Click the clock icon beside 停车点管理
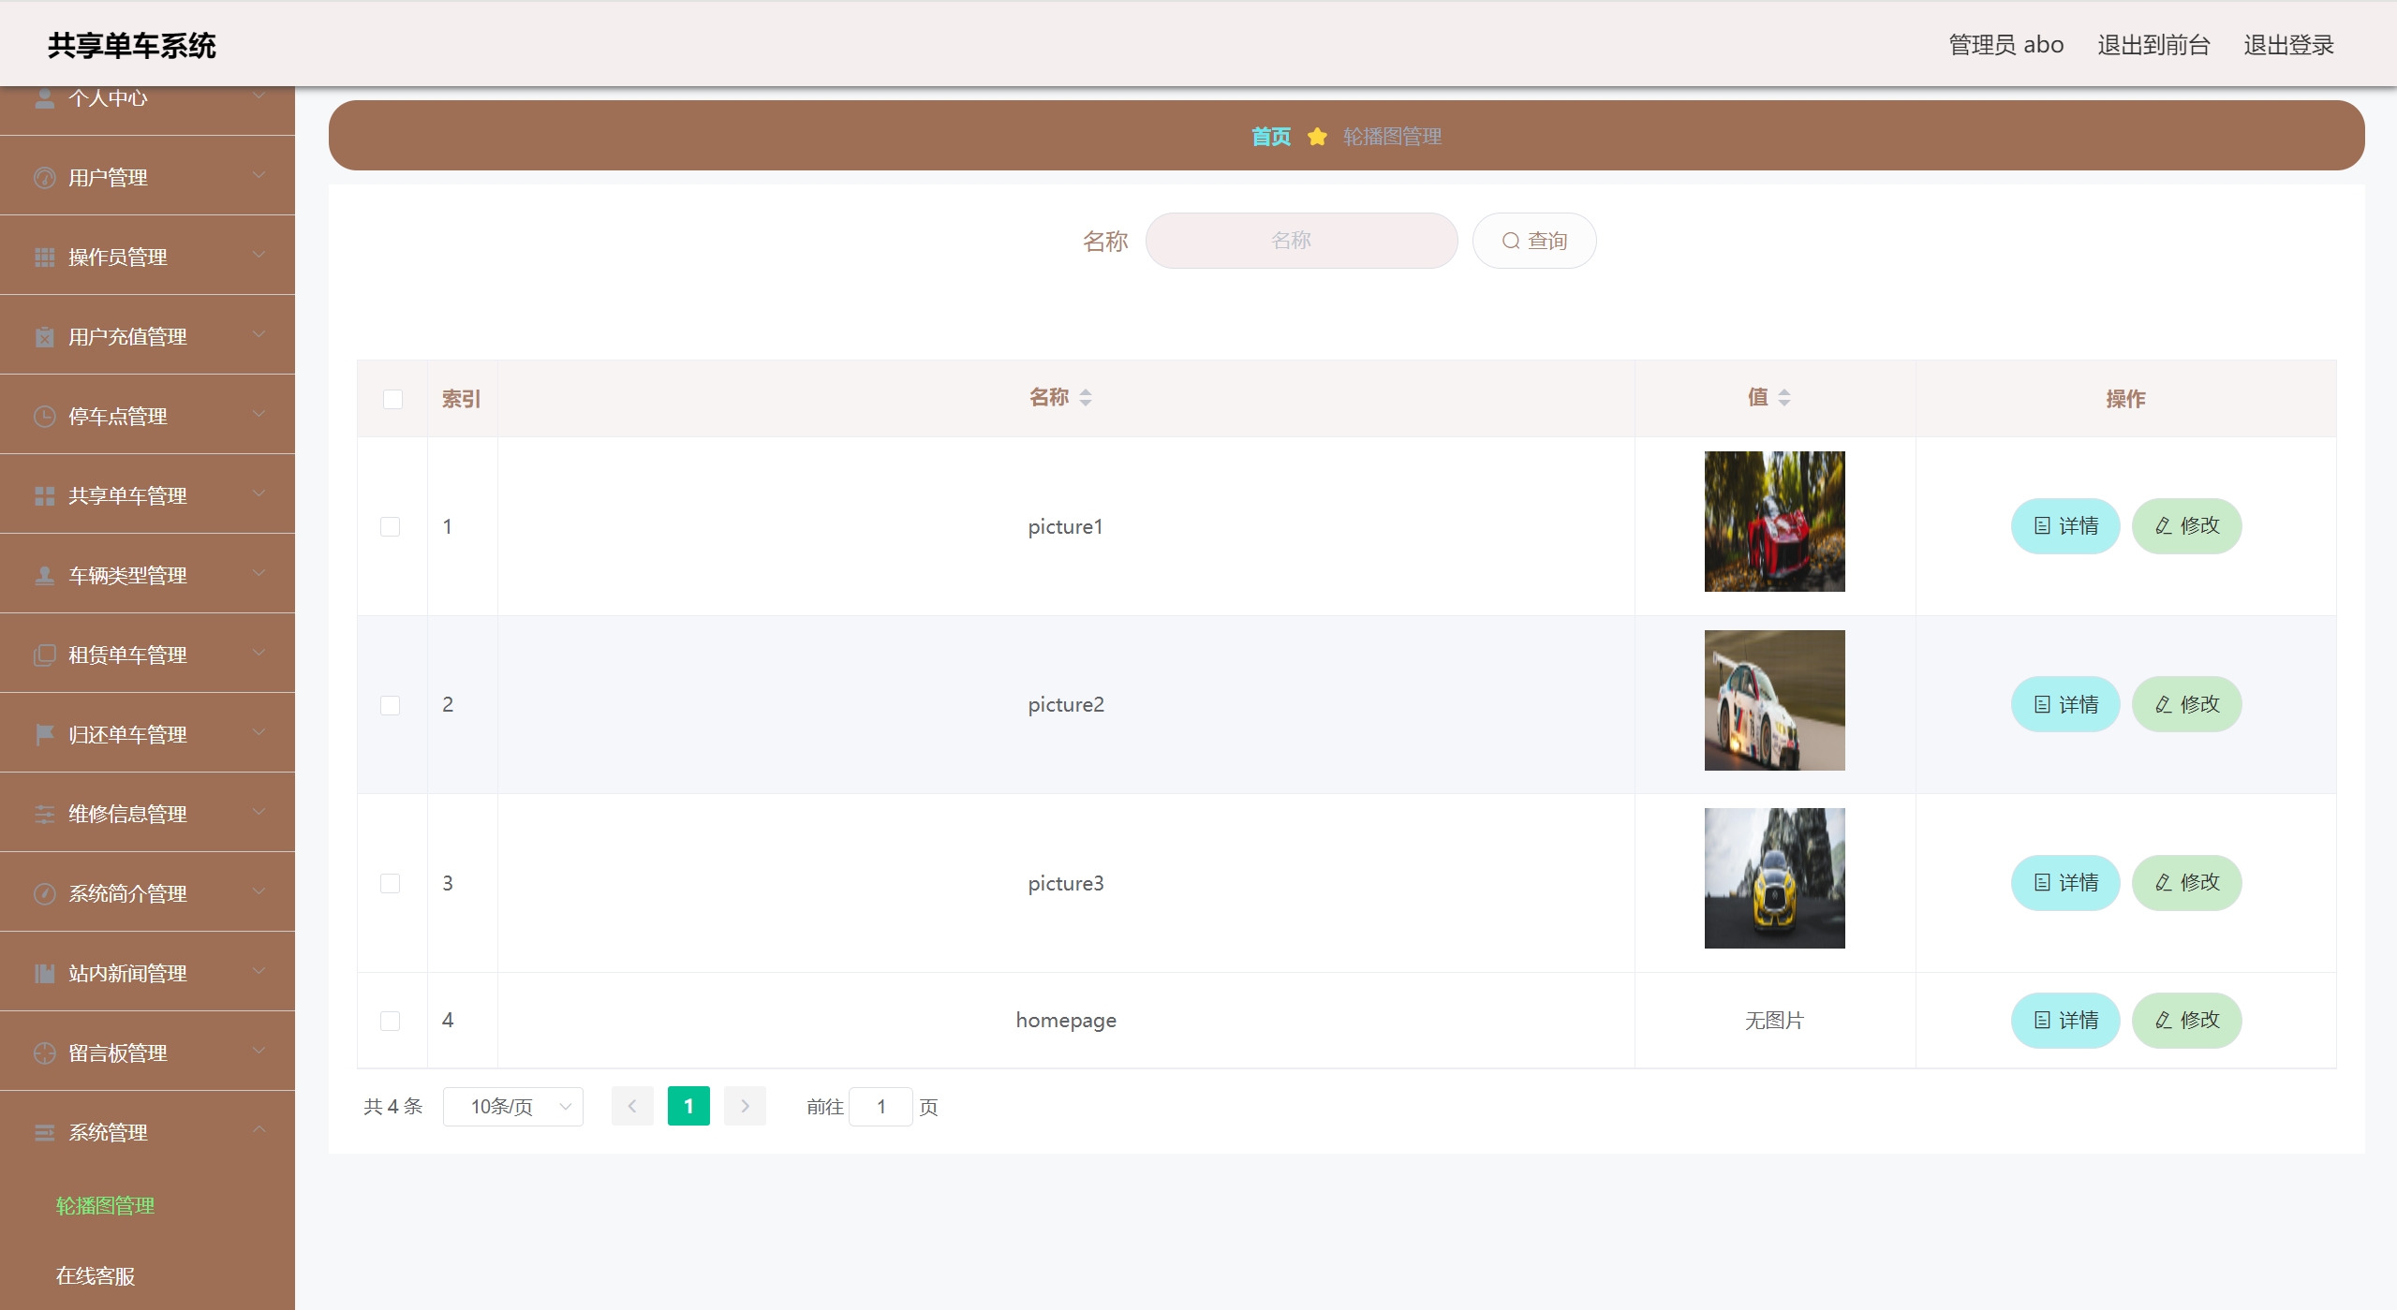2397x1310 pixels. pyautogui.click(x=44, y=416)
